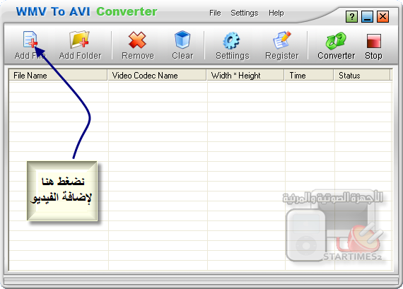The image size is (403, 289).
Task: Click the Register notepad icon
Action: coord(282,40)
